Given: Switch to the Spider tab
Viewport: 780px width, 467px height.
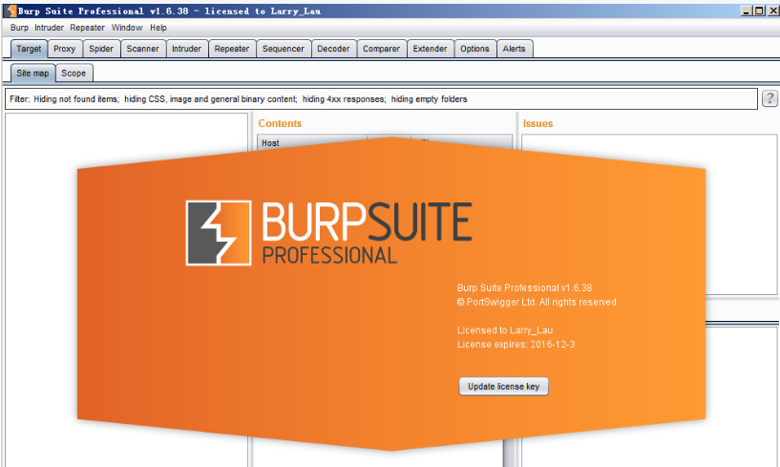Looking at the screenshot, I should coord(101,49).
